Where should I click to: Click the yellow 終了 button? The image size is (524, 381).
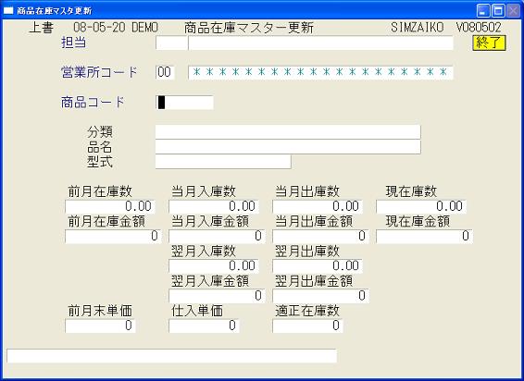pos(489,43)
